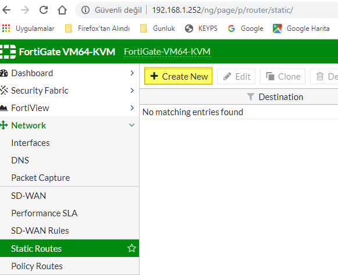Image resolution: width=338 pixels, height=275 pixels.
Task: Open the Google bookmark
Action: pyautogui.click(x=246, y=28)
